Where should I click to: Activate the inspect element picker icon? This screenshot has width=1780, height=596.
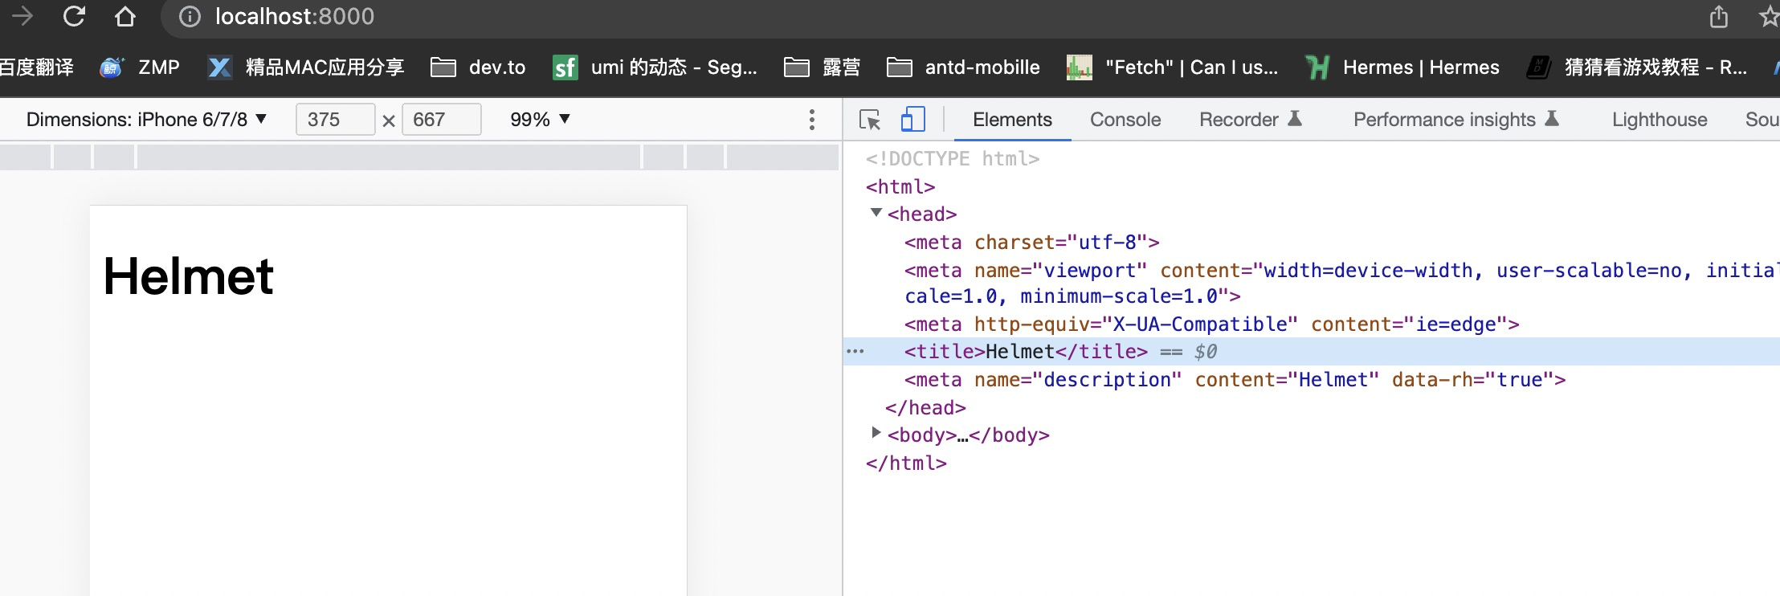point(870,120)
